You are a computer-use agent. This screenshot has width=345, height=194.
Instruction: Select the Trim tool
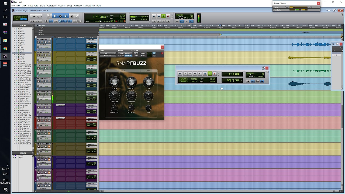(x=55, y=16)
